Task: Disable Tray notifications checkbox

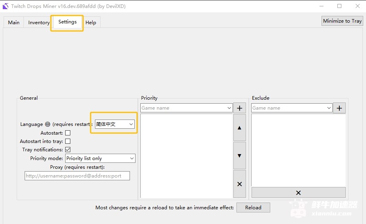Action: point(68,150)
